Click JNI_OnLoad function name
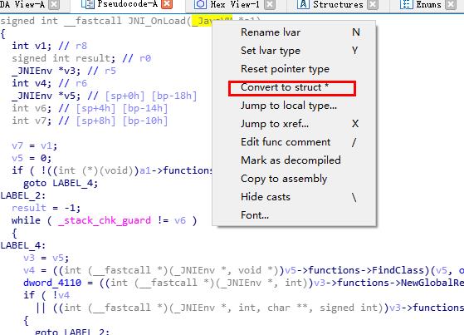 157,21
